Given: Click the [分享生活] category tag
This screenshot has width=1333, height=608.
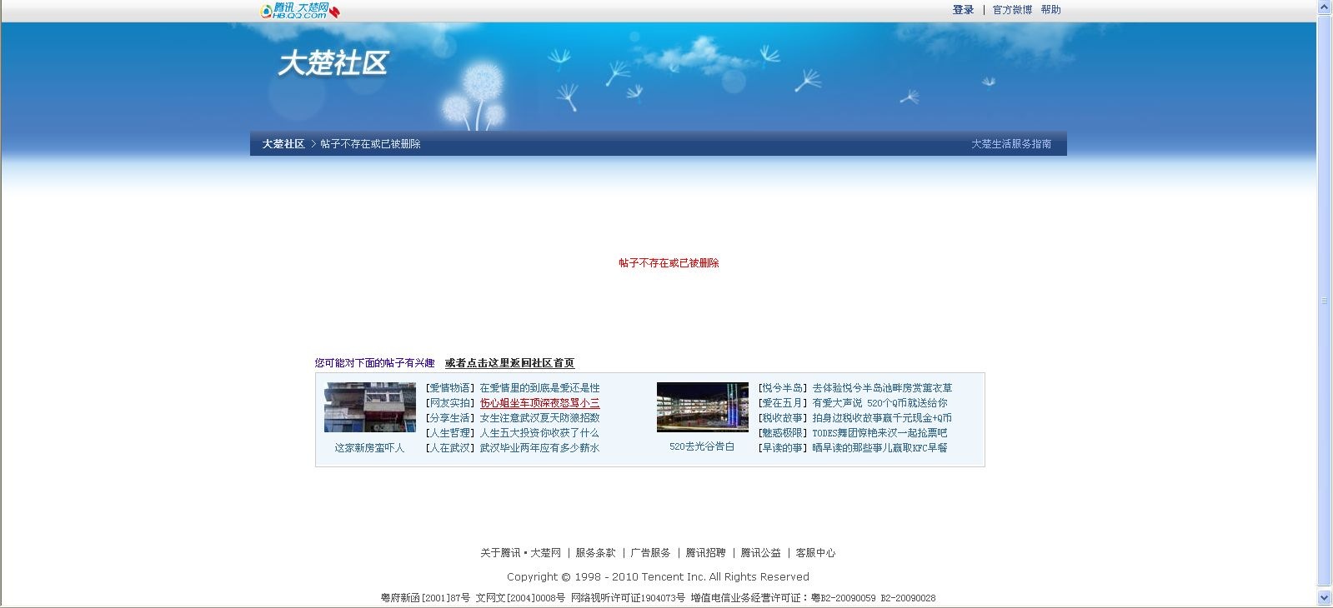Looking at the screenshot, I should 450,418.
